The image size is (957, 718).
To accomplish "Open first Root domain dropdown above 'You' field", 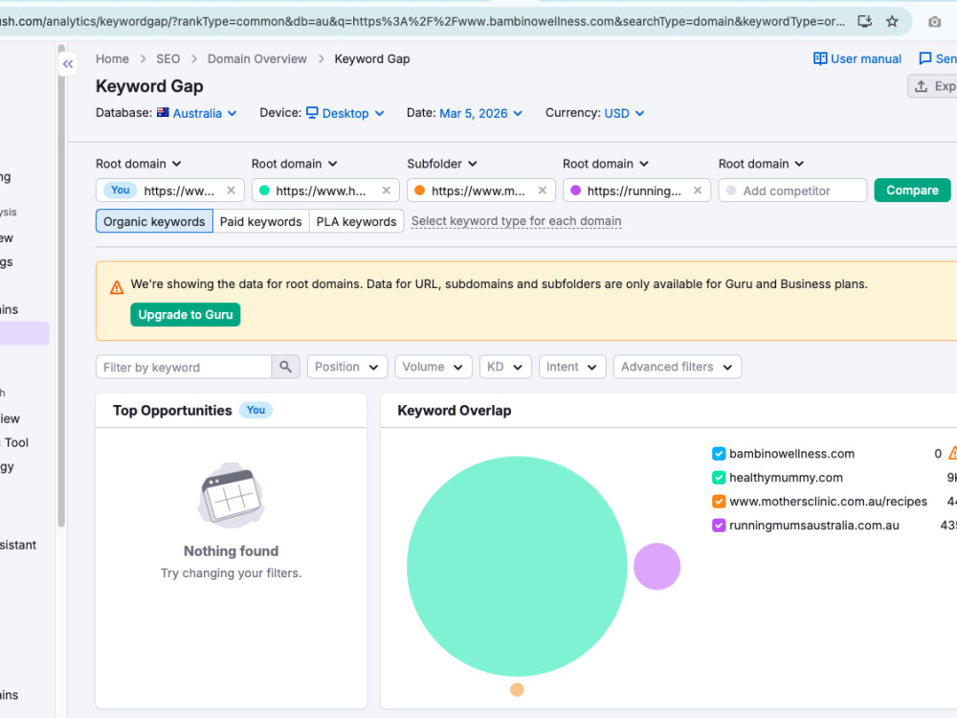I will click(139, 164).
